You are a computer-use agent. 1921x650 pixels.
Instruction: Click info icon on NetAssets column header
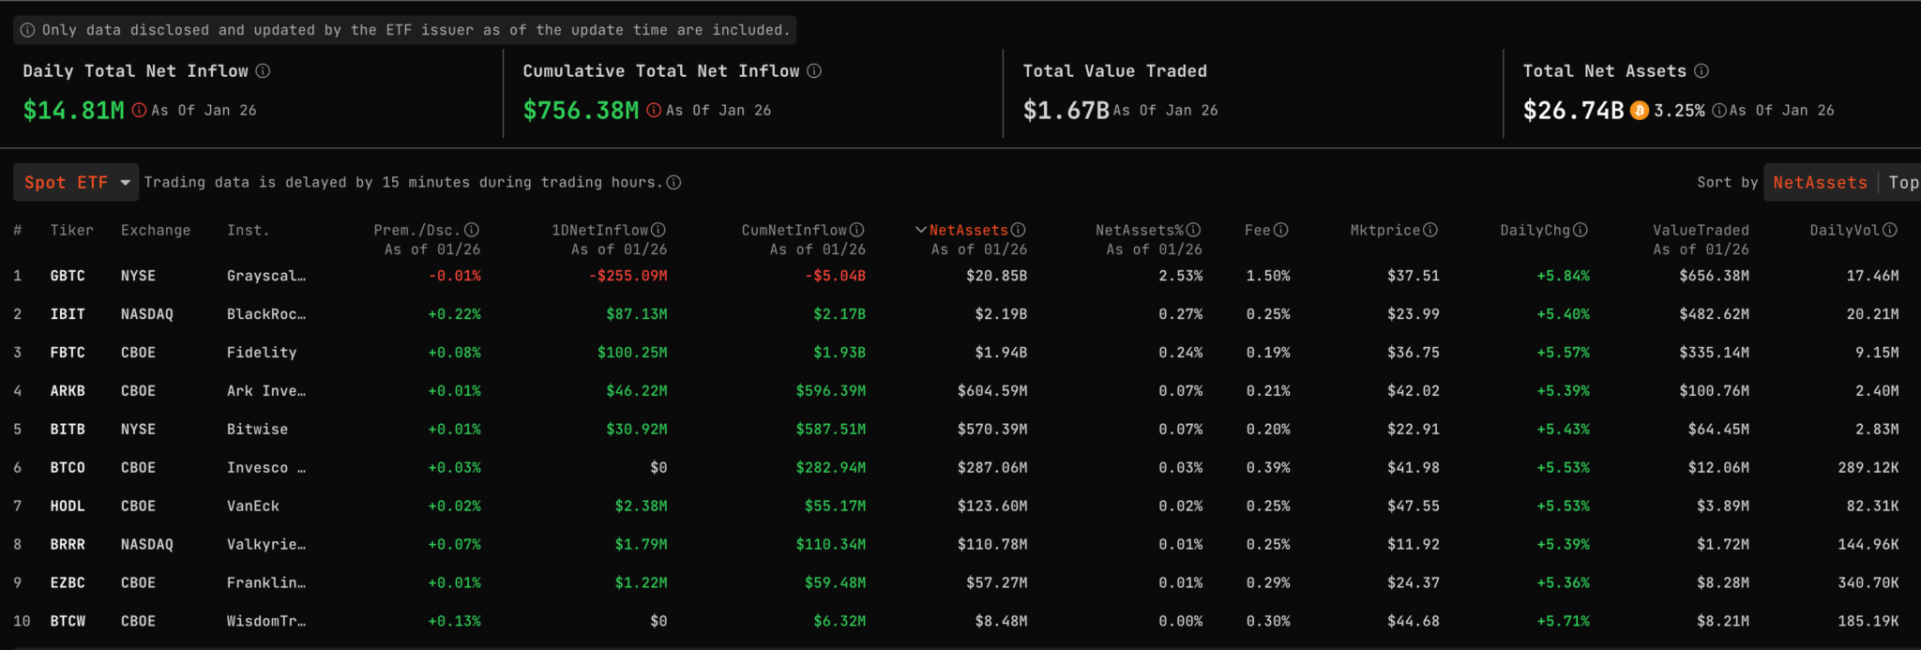pos(1019,230)
